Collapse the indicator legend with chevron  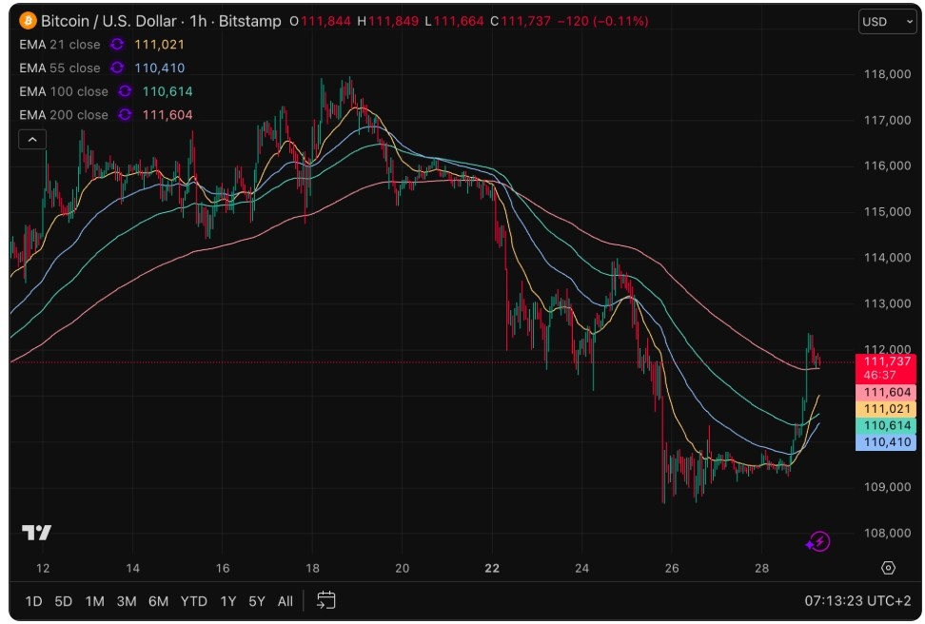[32, 140]
